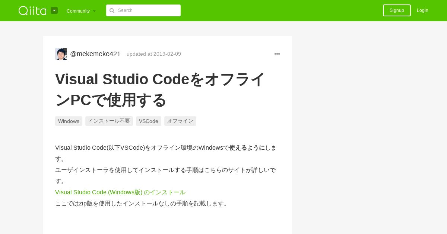Screen dimensions: 447x234
Task: Select the オフライン tag
Action: [x=180, y=121]
